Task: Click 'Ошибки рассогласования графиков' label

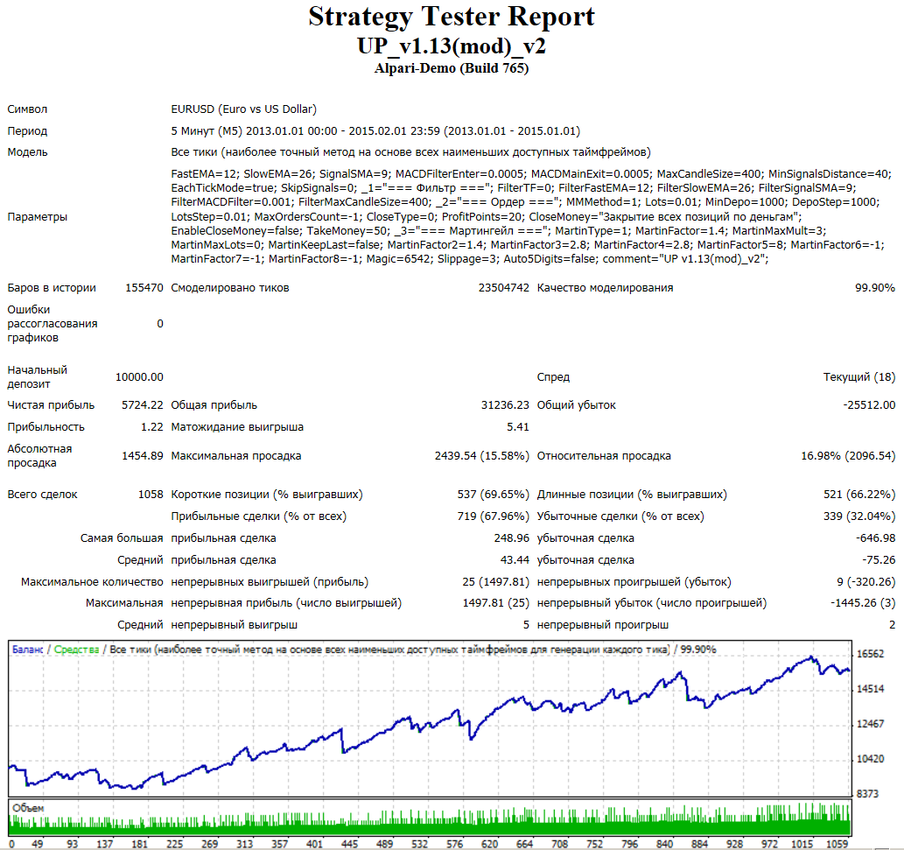Action: [x=52, y=324]
